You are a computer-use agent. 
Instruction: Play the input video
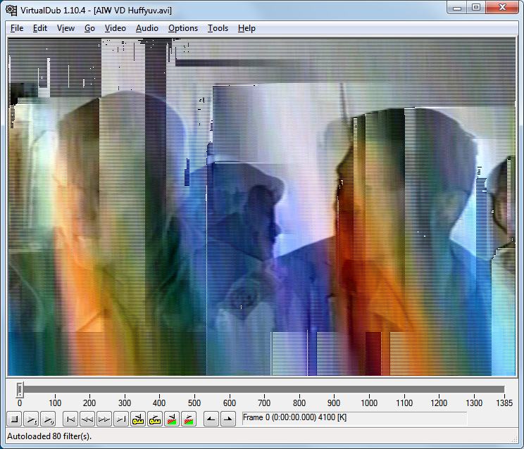(x=32, y=419)
